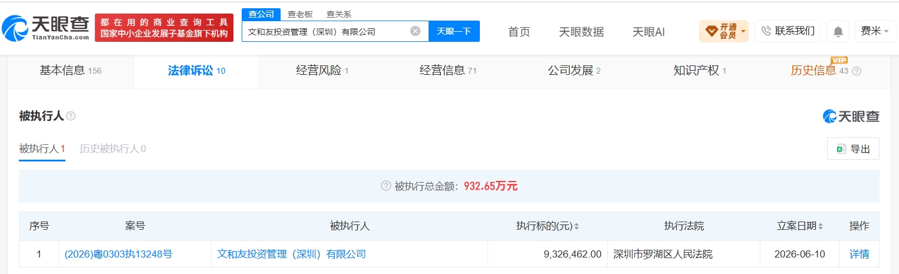Expand the 费米 user account dropdown
The width and height of the screenshot is (899, 274).
[x=875, y=31]
